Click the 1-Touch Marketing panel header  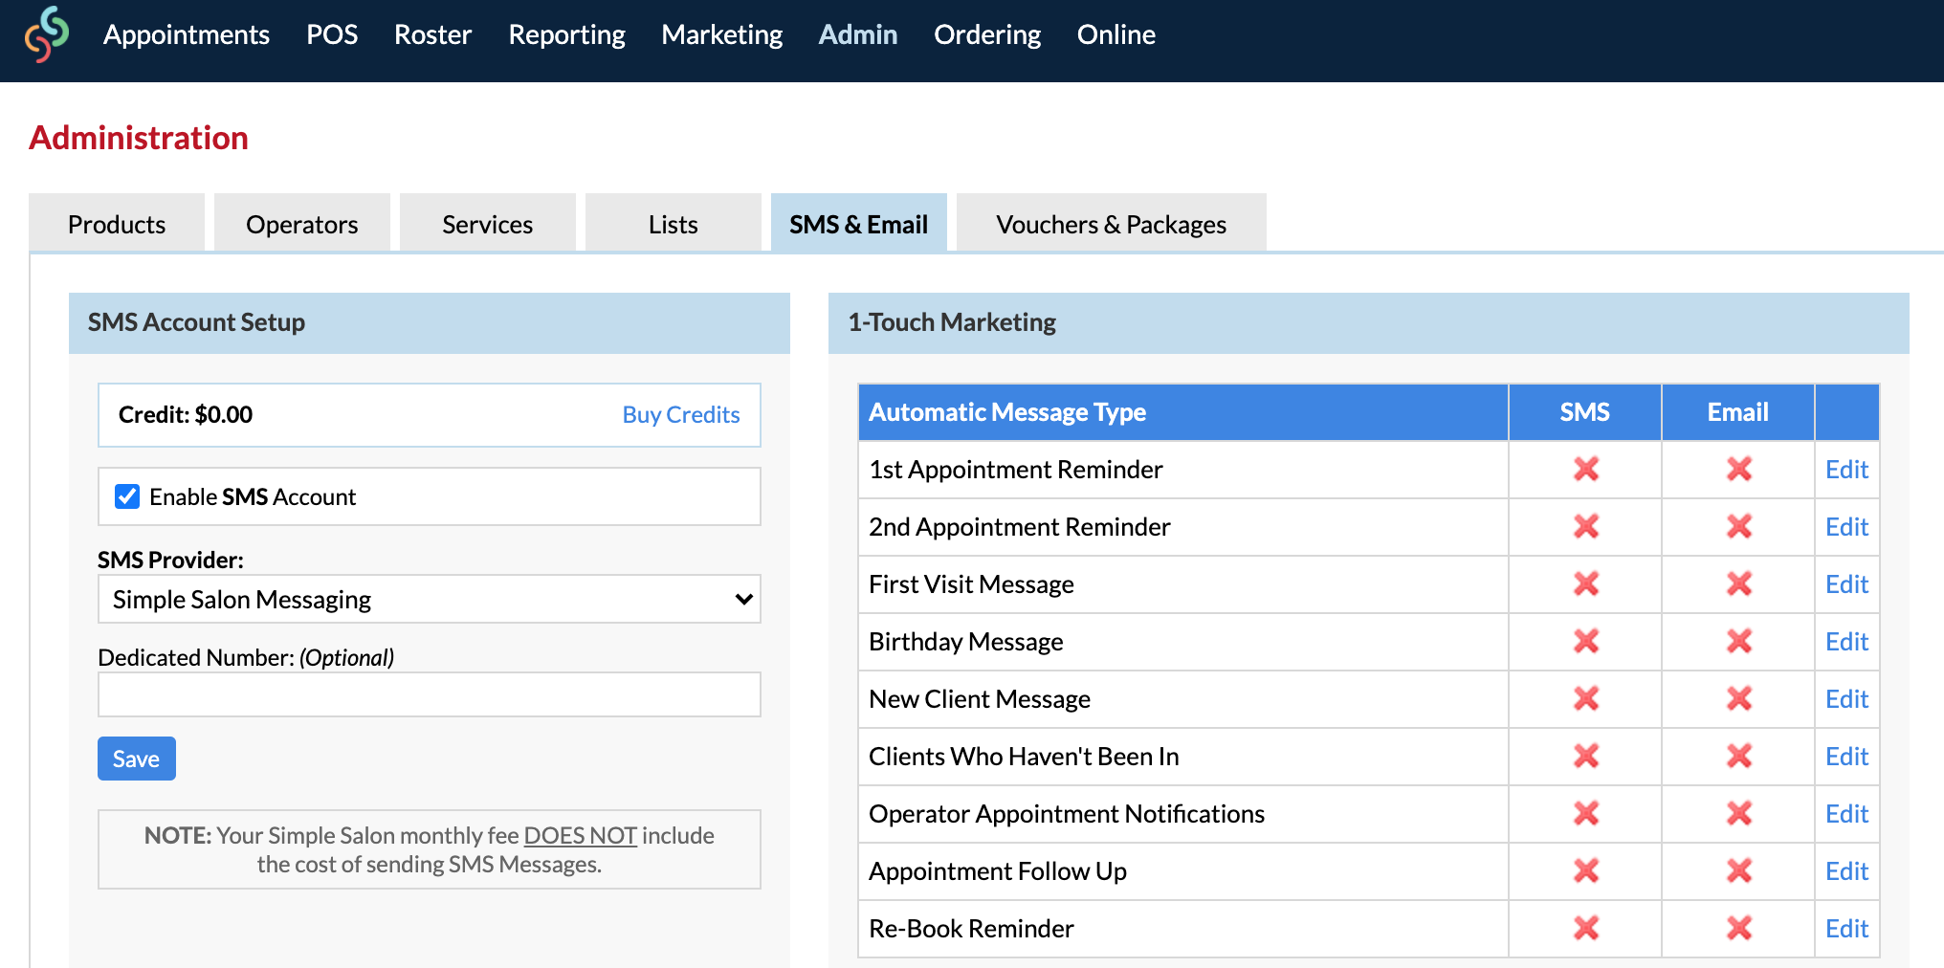point(1369,322)
